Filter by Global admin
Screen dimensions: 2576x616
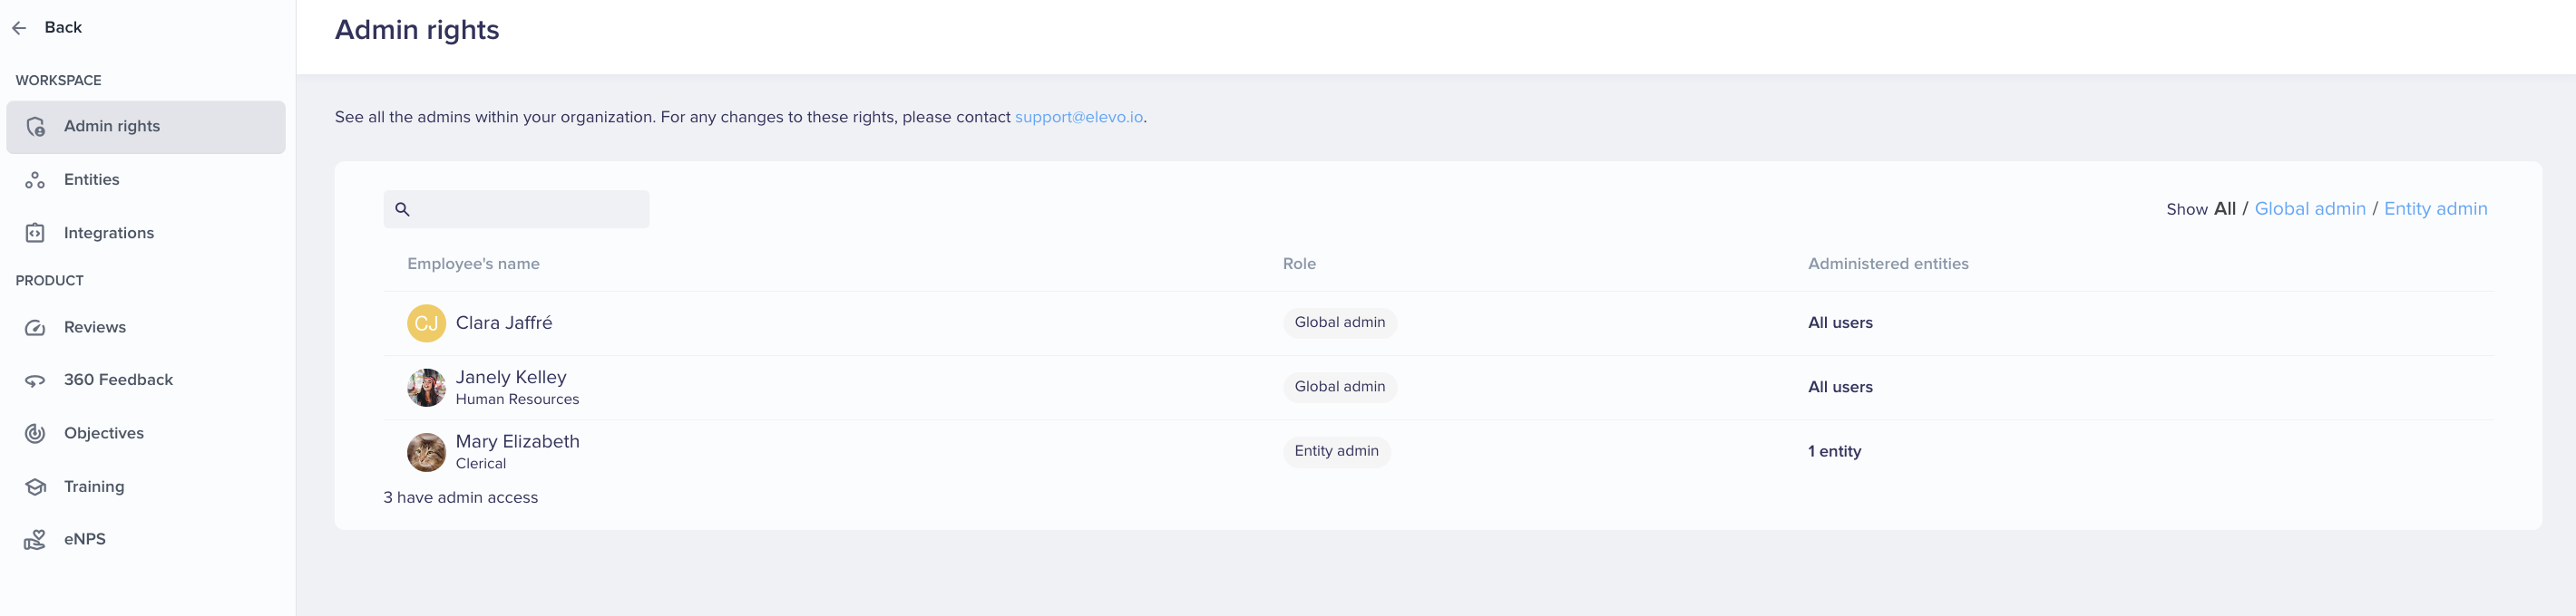click(x=2309, y=208)
